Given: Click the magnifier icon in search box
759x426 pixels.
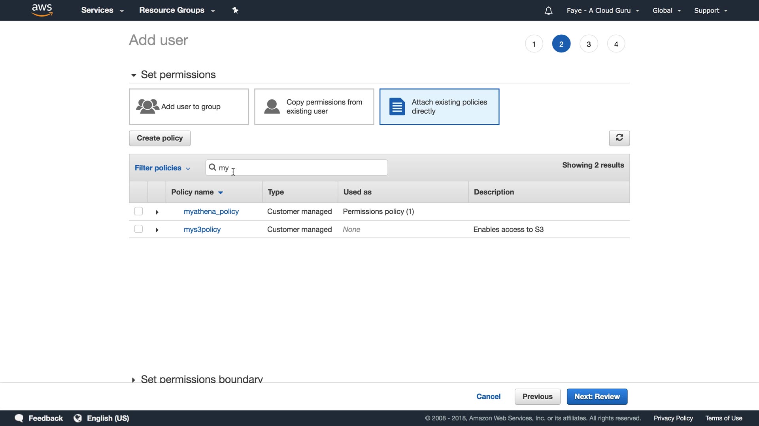Looking at the screenshot, I should [212, 167].
